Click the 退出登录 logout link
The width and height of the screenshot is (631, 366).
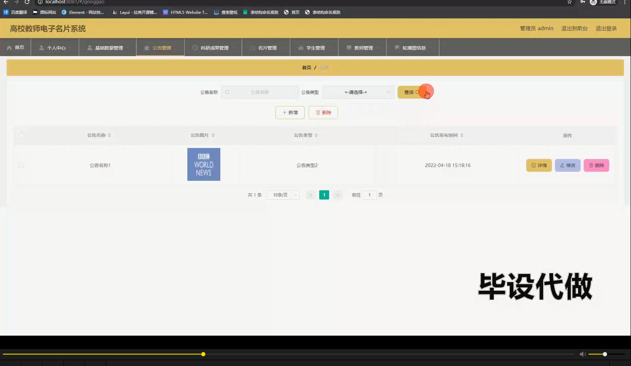click(x=606, y=28)
